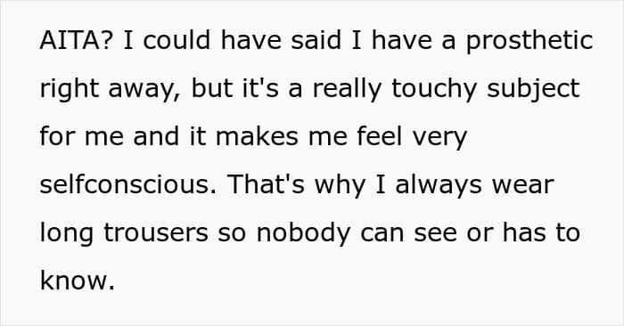Click the word "long" before trousers

click(67, 234)
